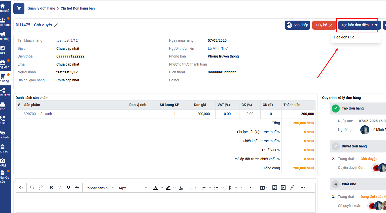
Task: Toggle bold formatting in the editor
Action: click(51, 188)
